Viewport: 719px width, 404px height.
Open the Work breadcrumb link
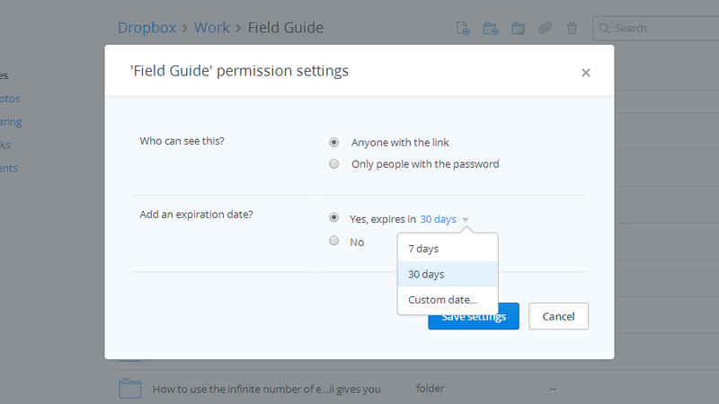[x=212, y=28]
